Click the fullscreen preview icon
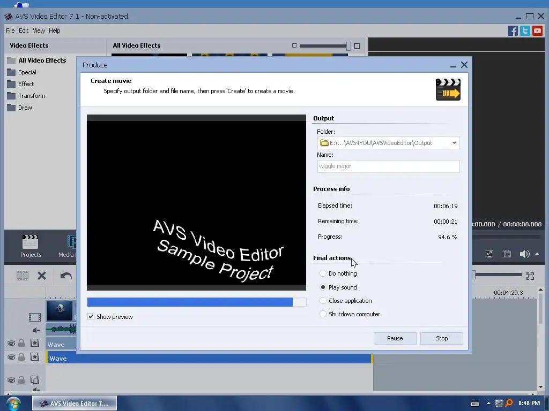The width and height of the screenshot is (549, 411). (489, 254)
